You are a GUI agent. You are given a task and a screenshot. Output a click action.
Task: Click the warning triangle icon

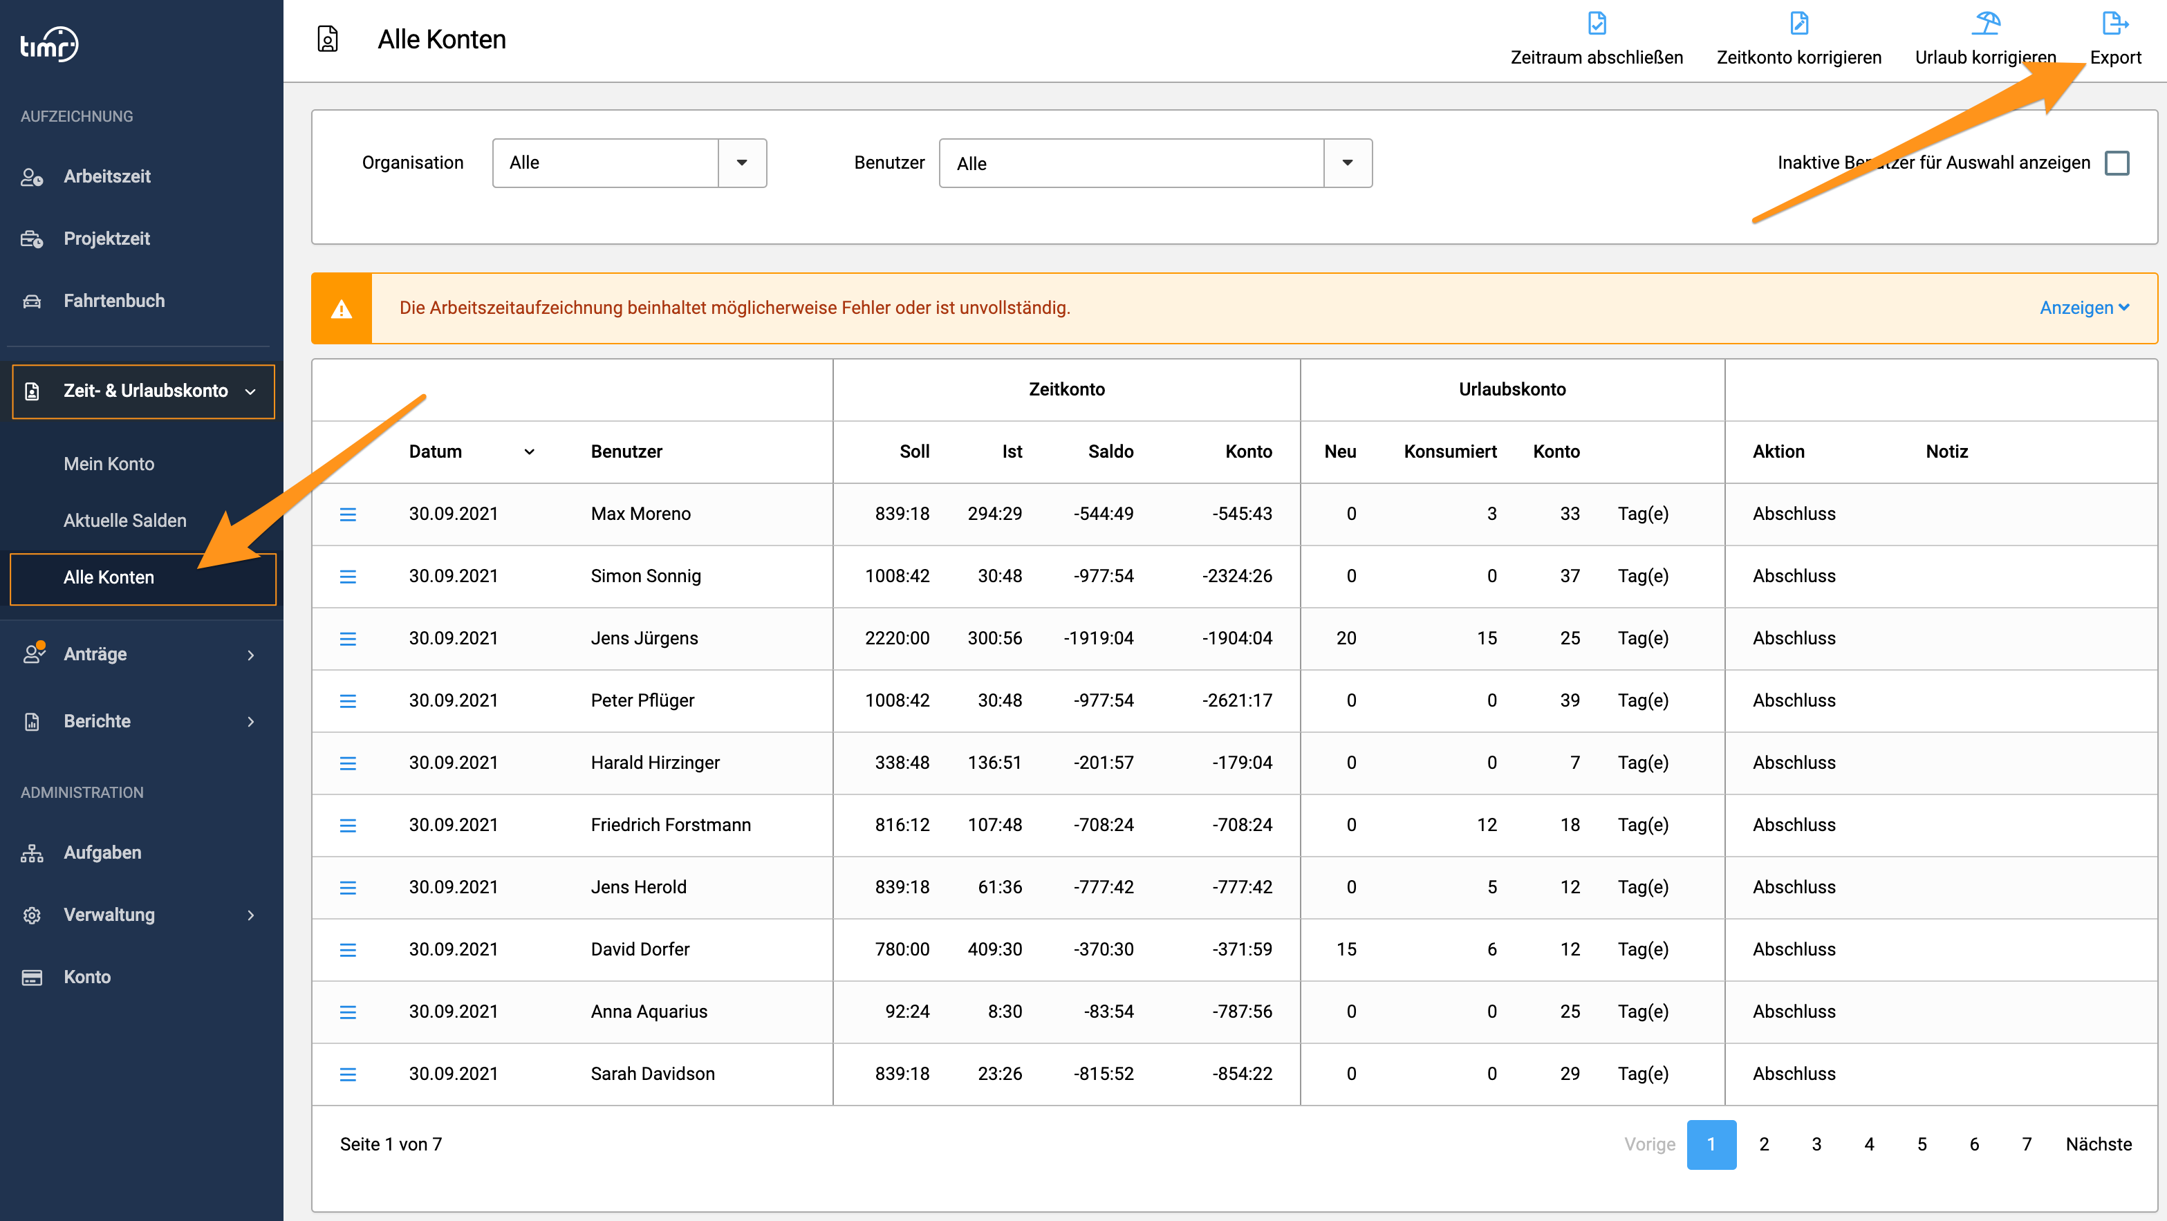click(x=342, y=308)
